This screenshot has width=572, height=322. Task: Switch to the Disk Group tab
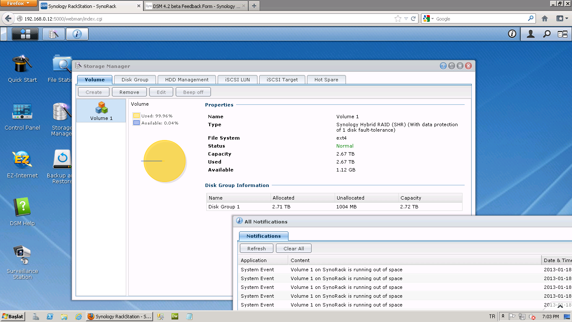(x=135, y=80)
